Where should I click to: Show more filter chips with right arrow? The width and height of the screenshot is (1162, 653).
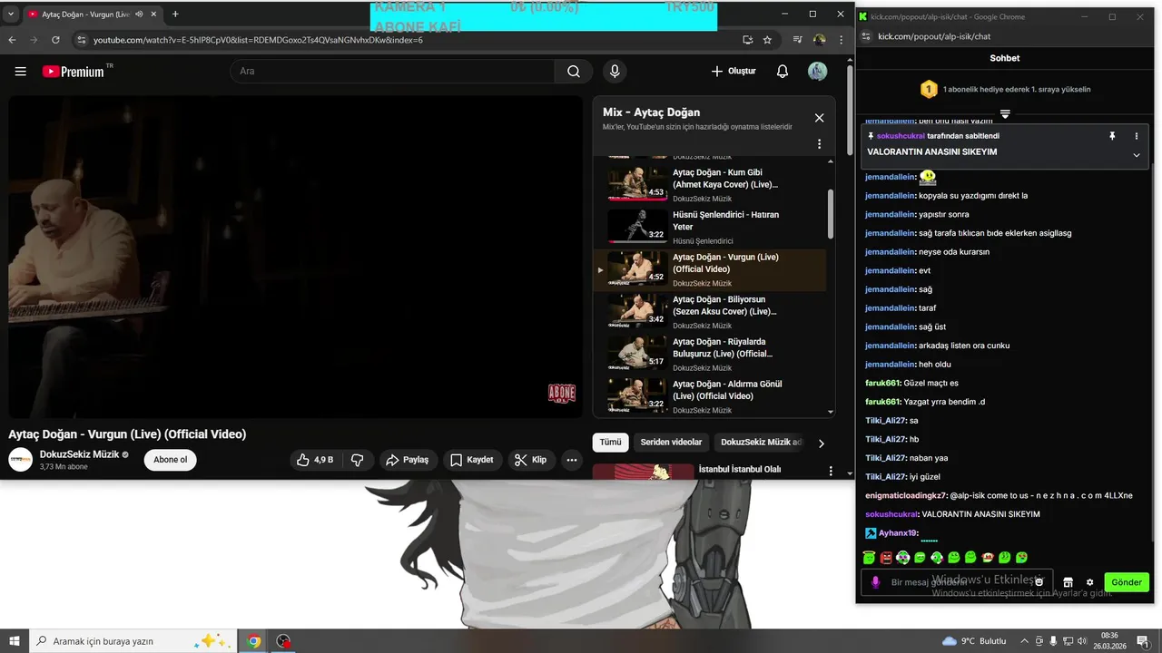click(x=821, y=443)
